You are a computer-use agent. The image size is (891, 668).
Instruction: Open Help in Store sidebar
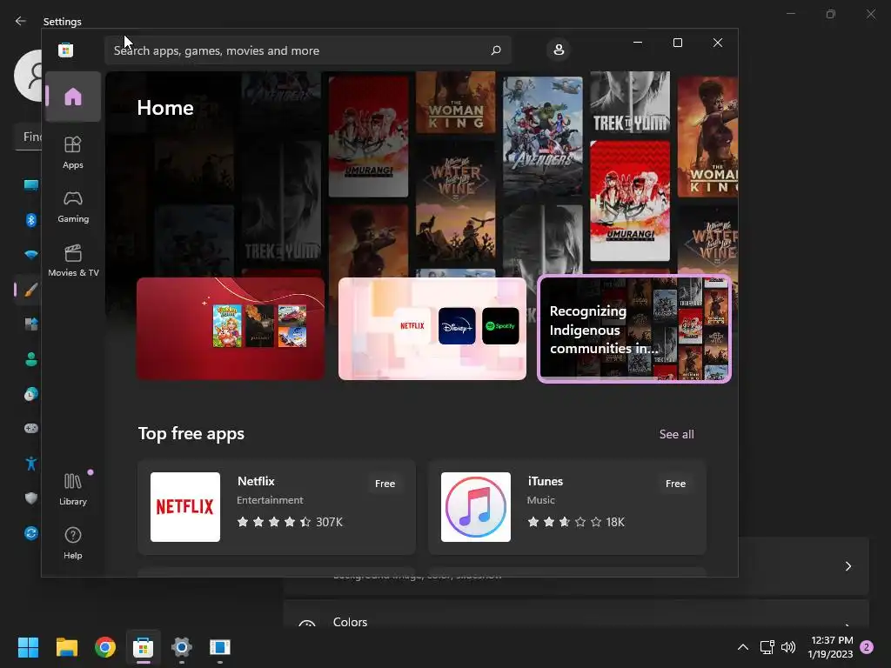(73, 543)
